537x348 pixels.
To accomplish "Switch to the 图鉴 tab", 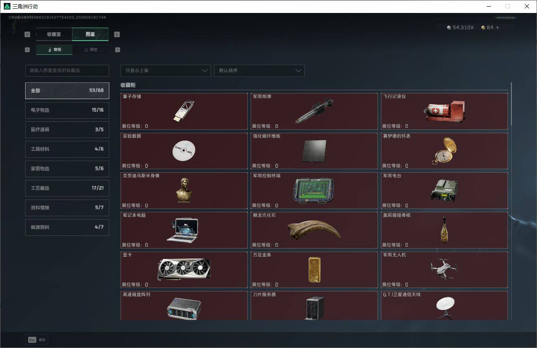I will [x=90, y=34].
